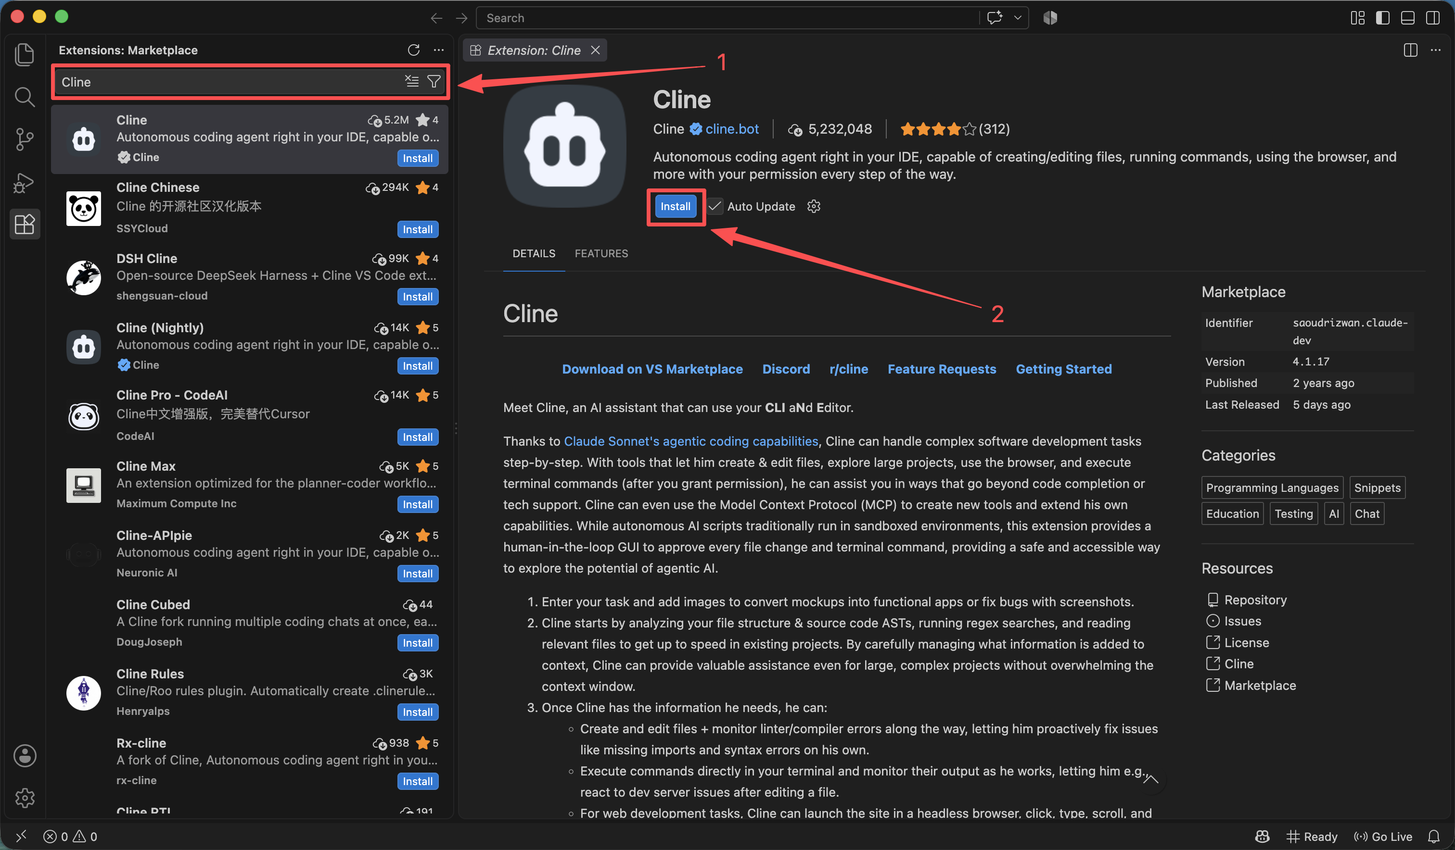The height and width of the screenshot is (850, 1455).
Task: Open the notifications bell in status bar
Action: (1433, 836)
